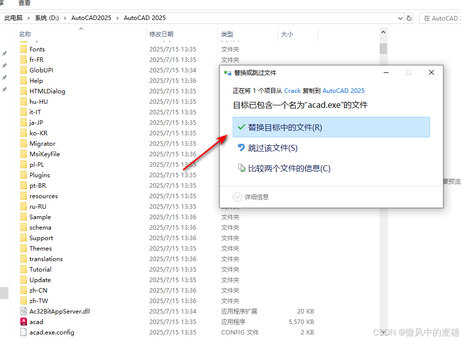This screenshot has height=340, width=461.
Task: Click the ja-JP folder icon
Action: coord(23,122)
